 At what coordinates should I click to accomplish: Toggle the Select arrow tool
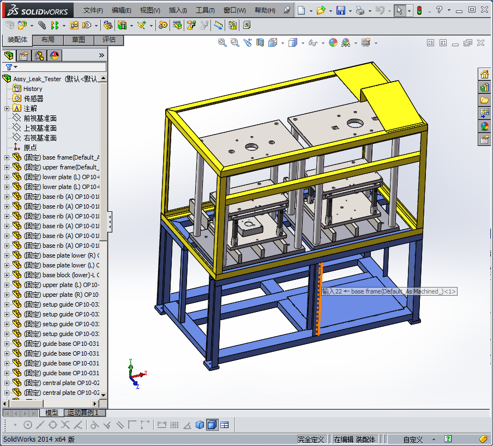(x=400, y=10)
